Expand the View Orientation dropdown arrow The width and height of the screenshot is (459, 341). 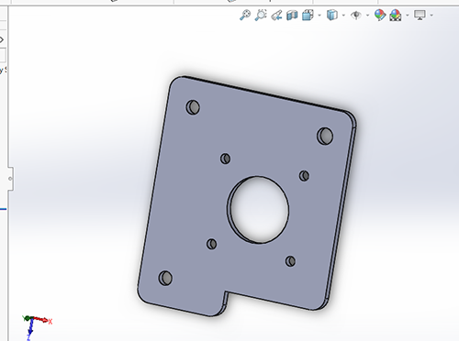coord(319,15)
